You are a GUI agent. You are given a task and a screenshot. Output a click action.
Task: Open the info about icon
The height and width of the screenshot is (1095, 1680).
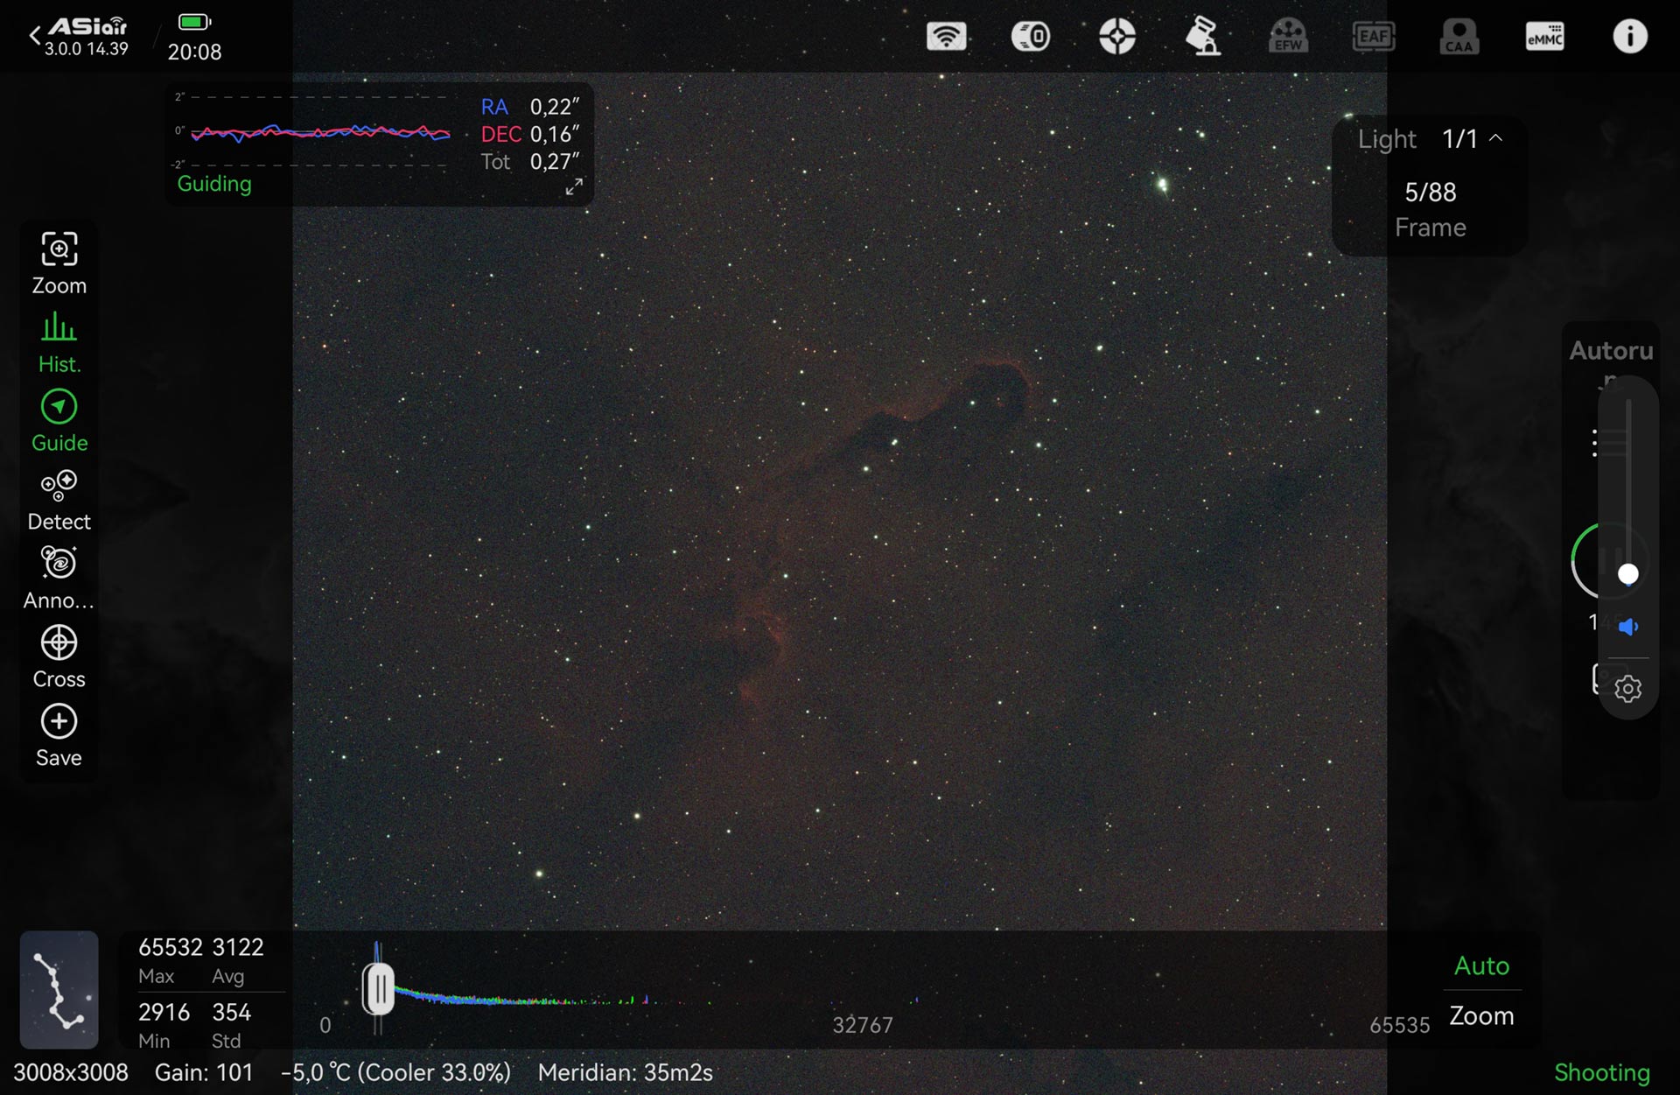1629,37
